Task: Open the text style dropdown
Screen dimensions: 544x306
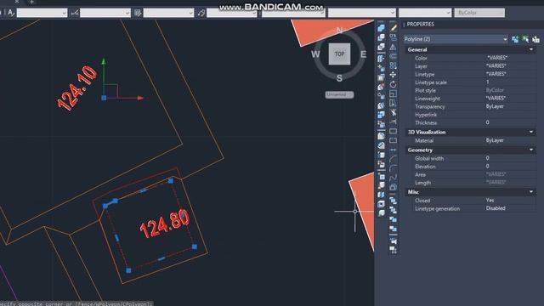Action: [x=42, y=13]
